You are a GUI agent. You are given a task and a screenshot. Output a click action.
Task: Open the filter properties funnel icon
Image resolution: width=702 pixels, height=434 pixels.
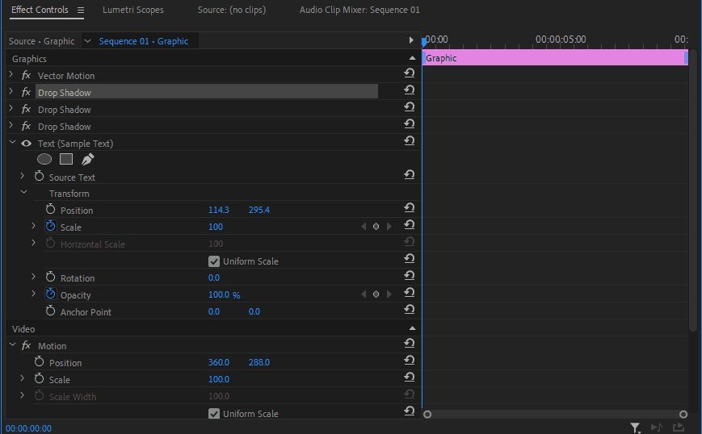[x=635, y=428]
